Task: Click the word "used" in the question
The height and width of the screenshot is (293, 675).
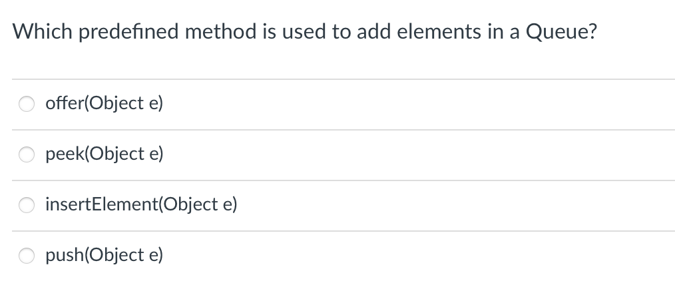Action: click(x=304, y=31)
